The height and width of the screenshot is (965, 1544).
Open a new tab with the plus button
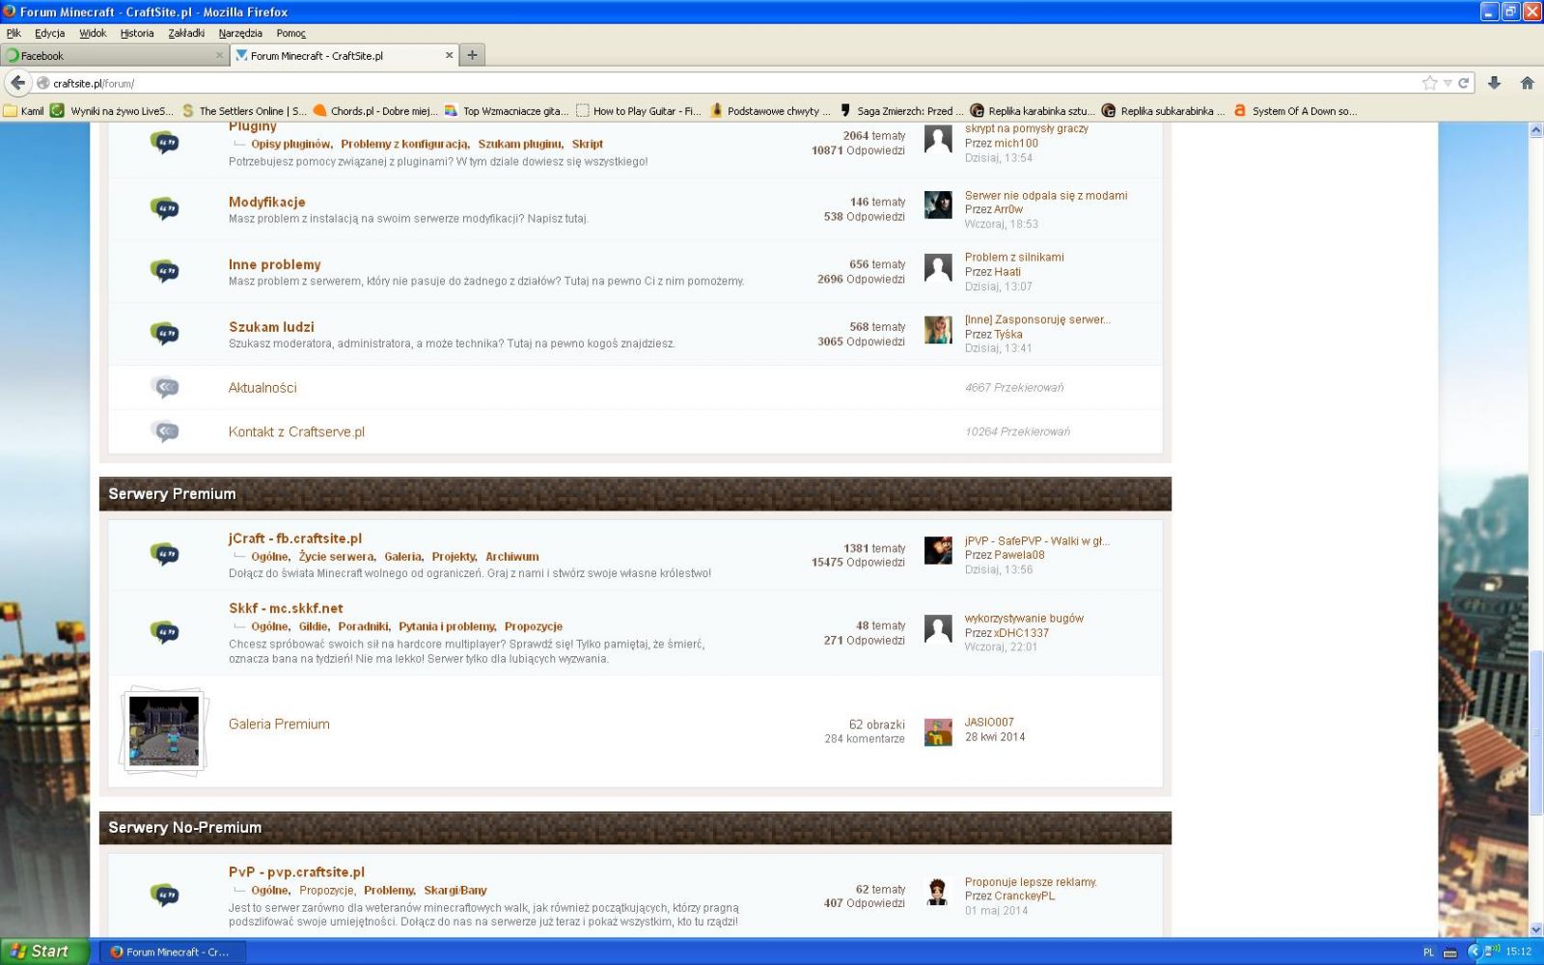(x=472, y=55)
